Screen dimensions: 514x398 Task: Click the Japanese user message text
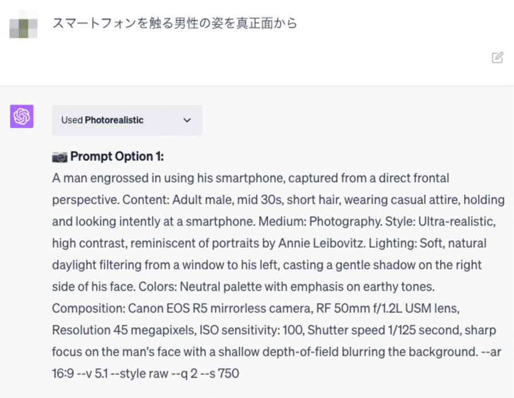click(x=175, y=23)
